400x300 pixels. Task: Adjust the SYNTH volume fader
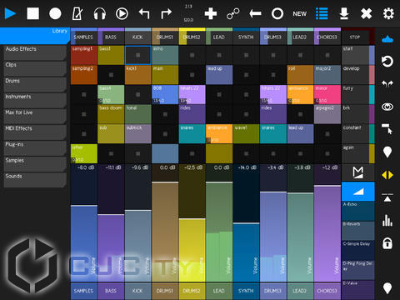[x=246, y=223]
